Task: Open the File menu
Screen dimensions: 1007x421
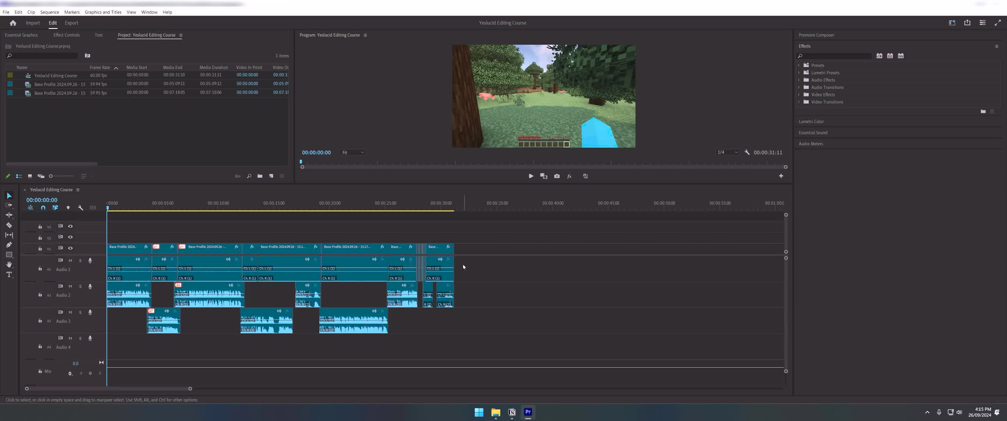Action: pos(6,12)
